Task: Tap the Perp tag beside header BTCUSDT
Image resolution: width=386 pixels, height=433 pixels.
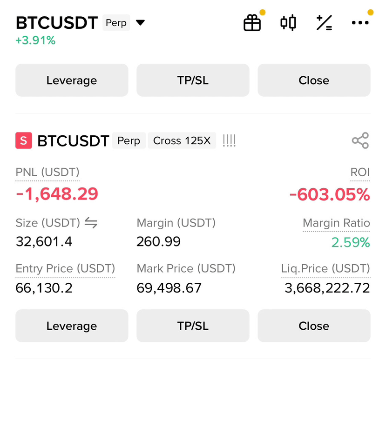Action: click(x=116, y=23)
